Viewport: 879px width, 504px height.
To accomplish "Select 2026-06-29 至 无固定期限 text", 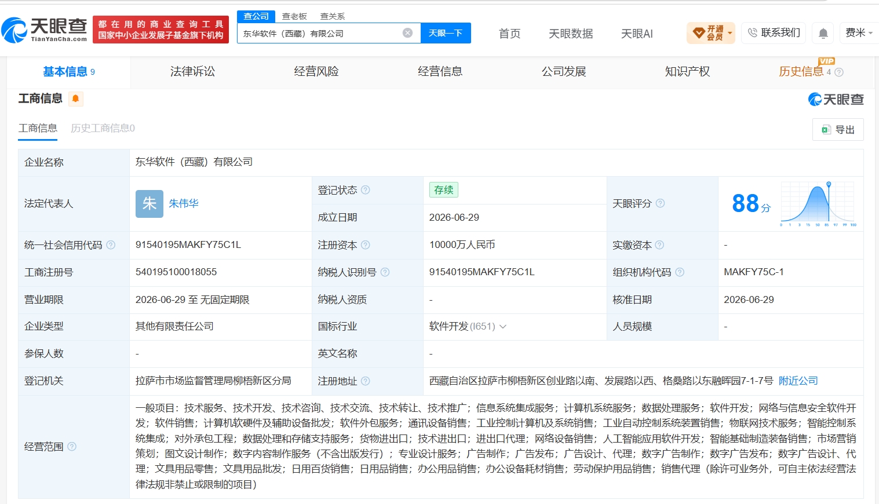I will point(192,300).
